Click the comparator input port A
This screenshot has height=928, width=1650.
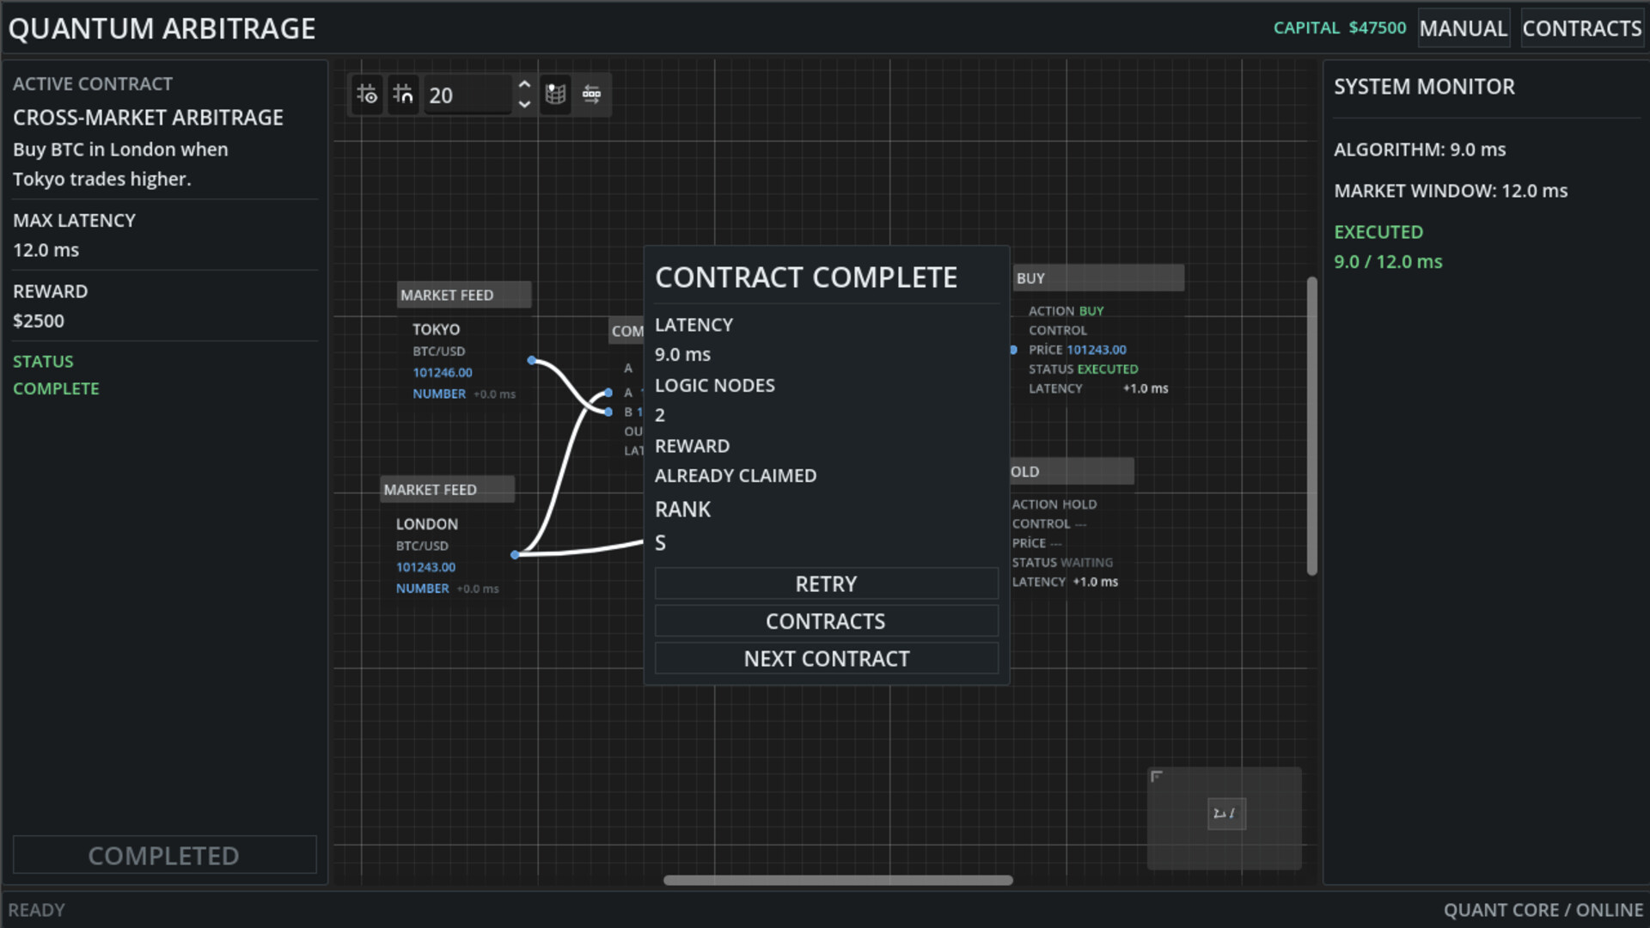[608, 393]
